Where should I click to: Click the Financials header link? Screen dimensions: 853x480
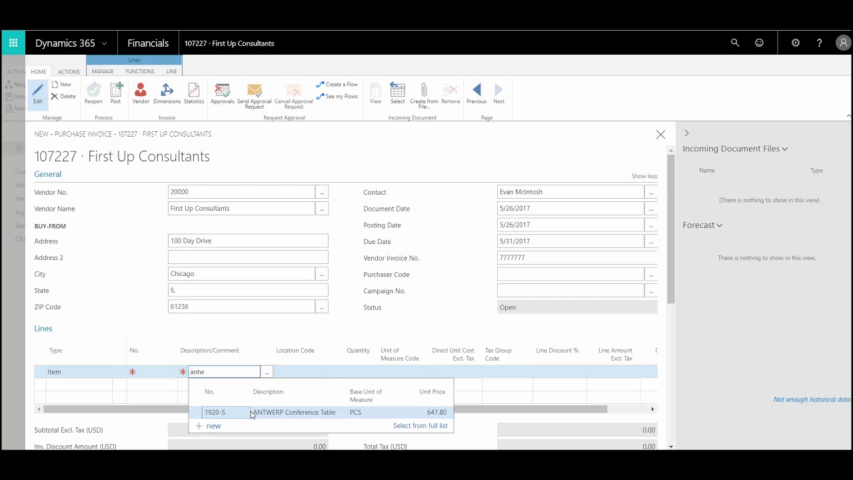148,43
